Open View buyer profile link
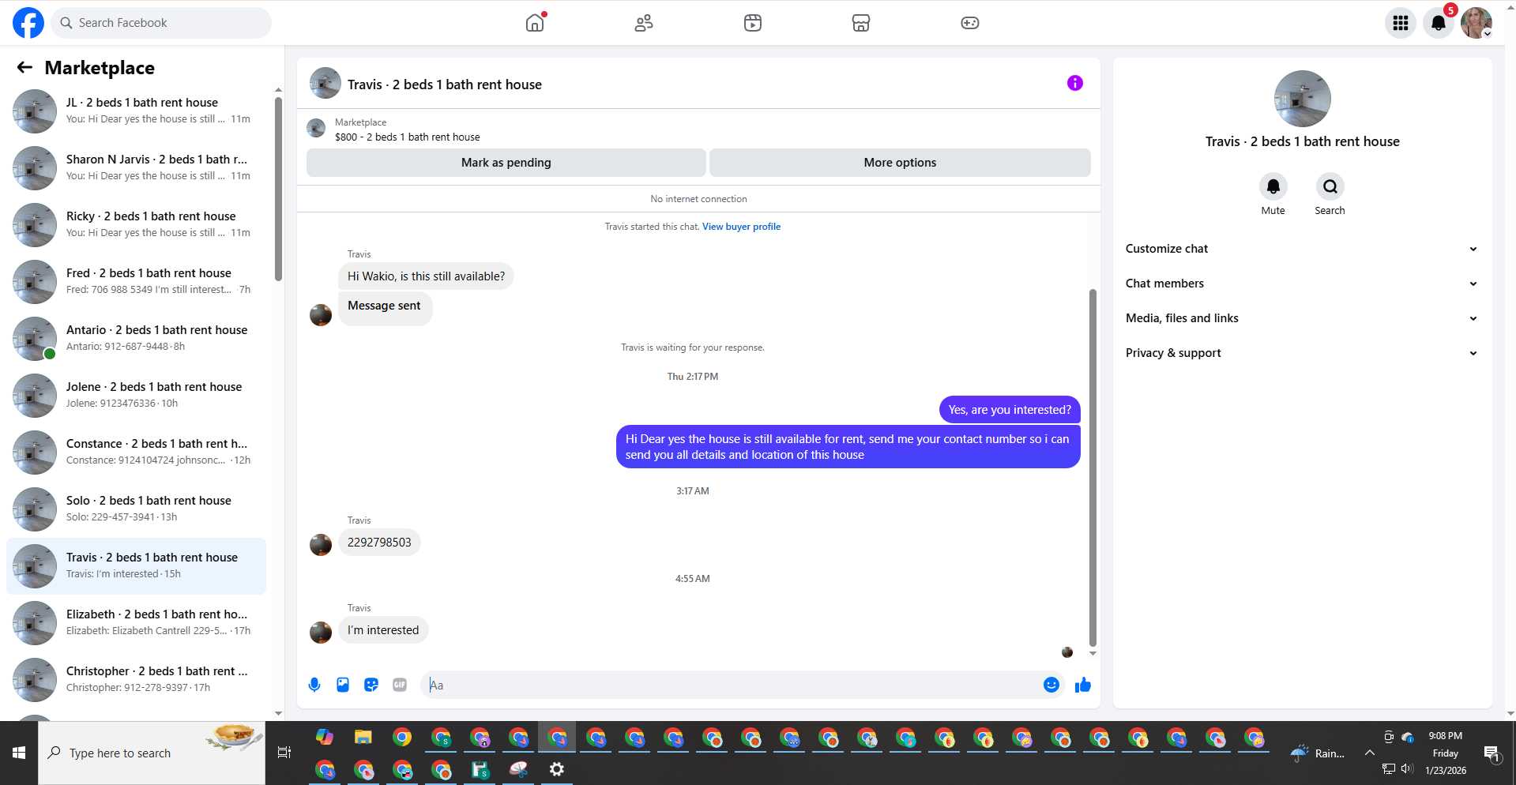 [741, 227]
